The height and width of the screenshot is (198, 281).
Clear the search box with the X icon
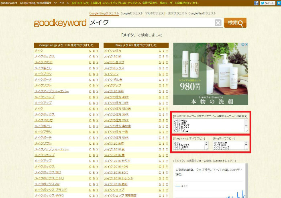click(x=218, y=23)
